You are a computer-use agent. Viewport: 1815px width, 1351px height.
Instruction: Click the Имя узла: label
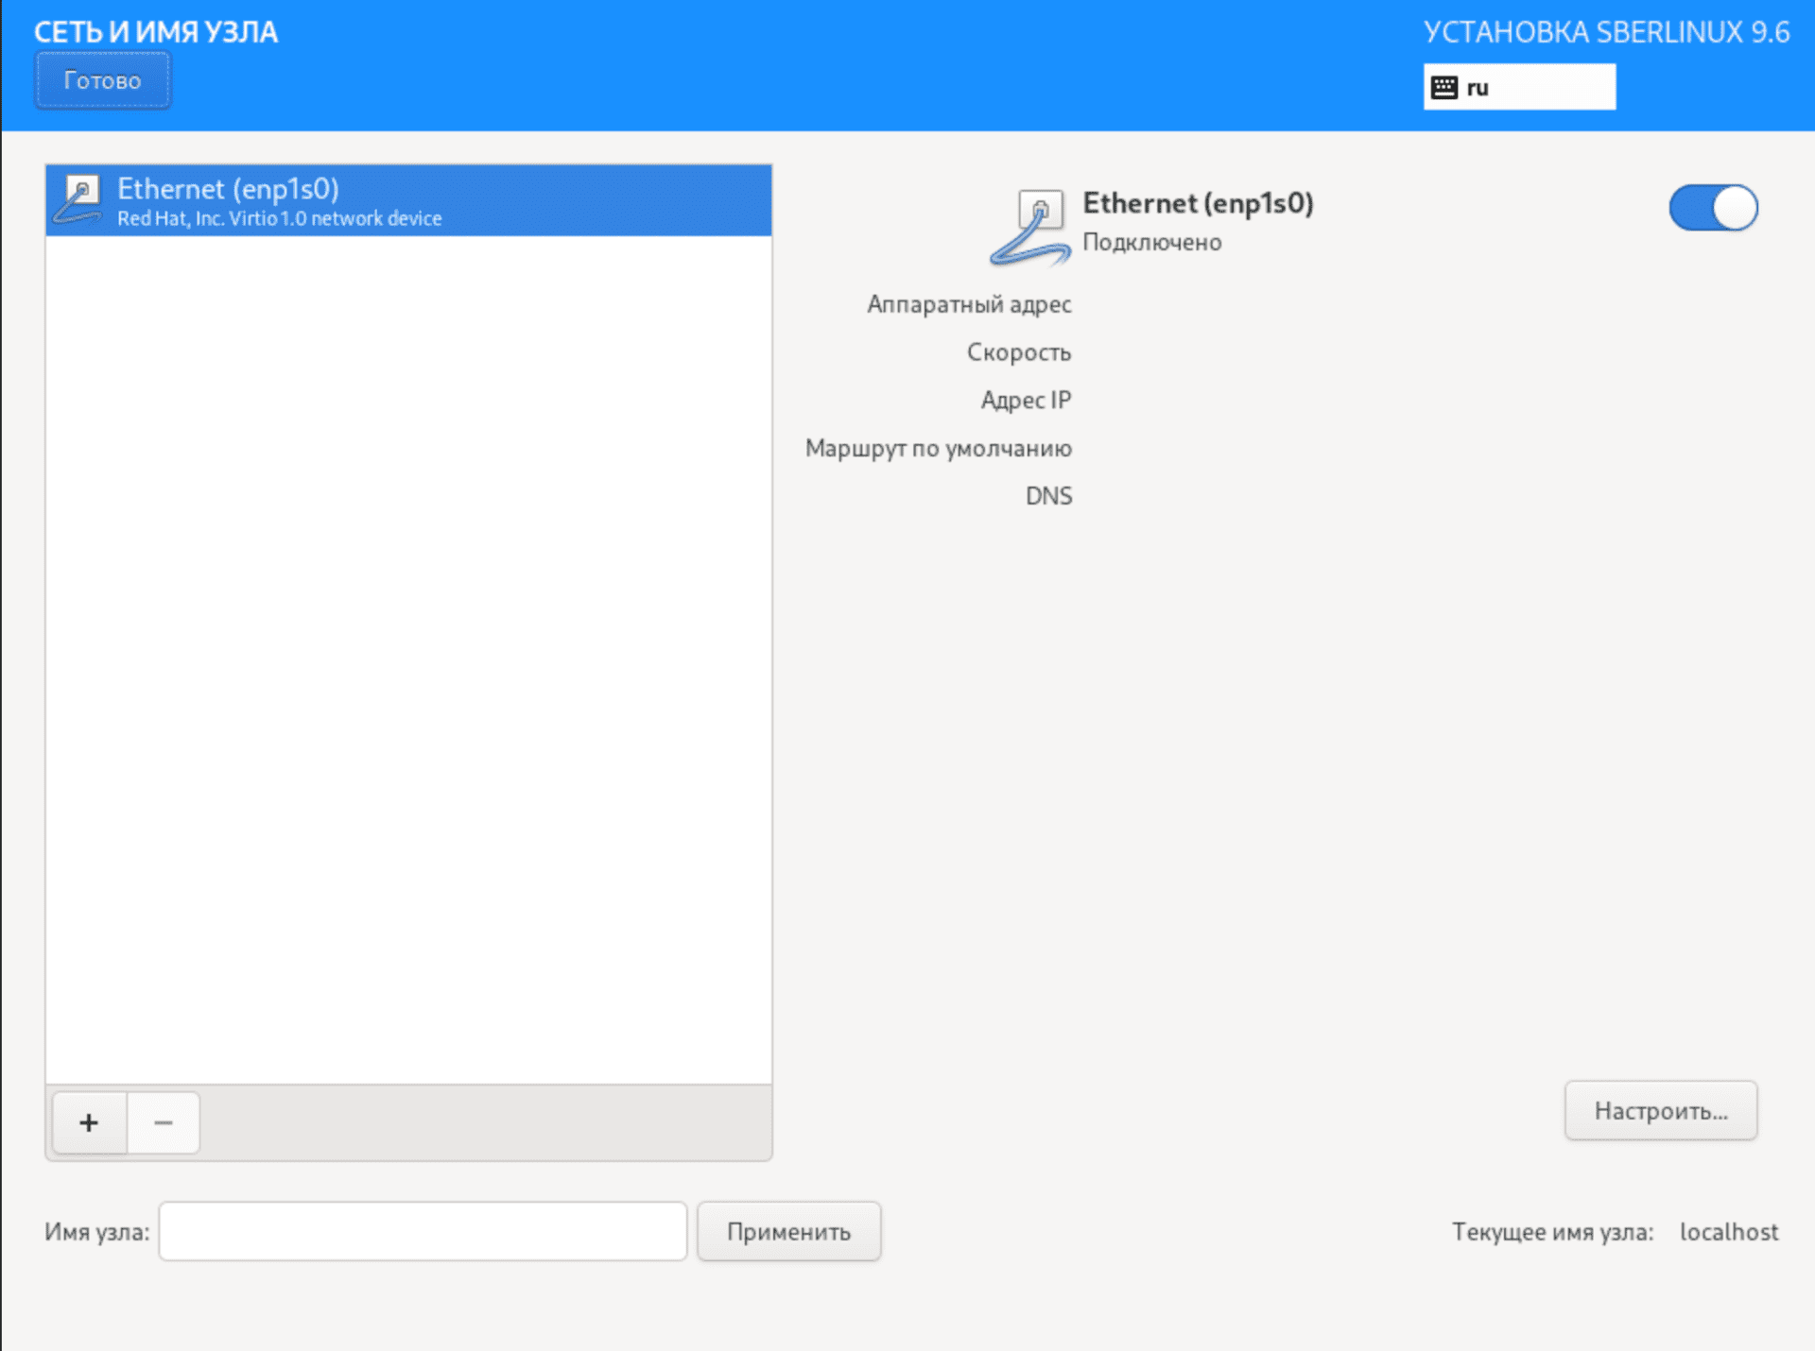coord(96,1232)
